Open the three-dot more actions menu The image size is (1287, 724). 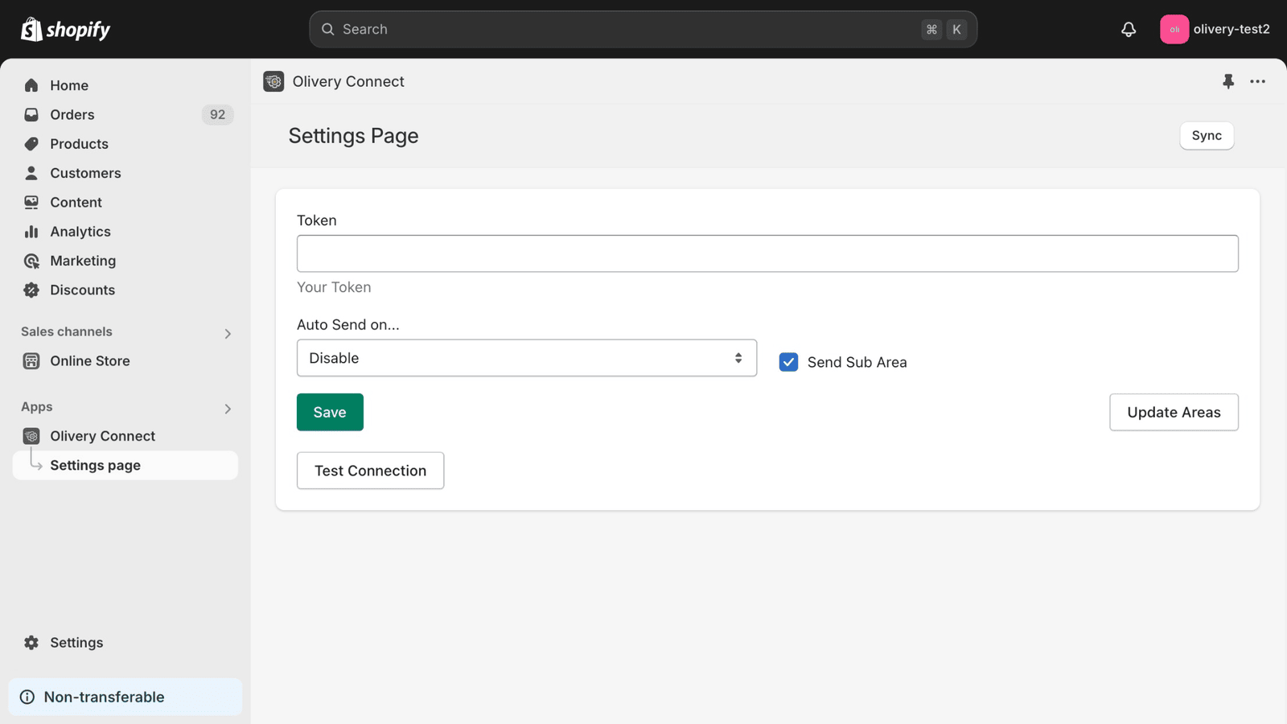tap(1257, 81)
